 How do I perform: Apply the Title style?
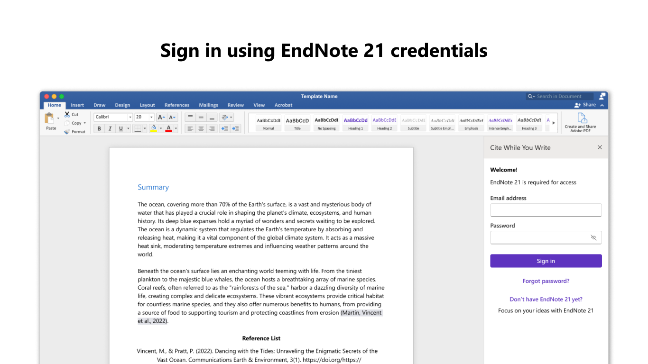[297, 123]
